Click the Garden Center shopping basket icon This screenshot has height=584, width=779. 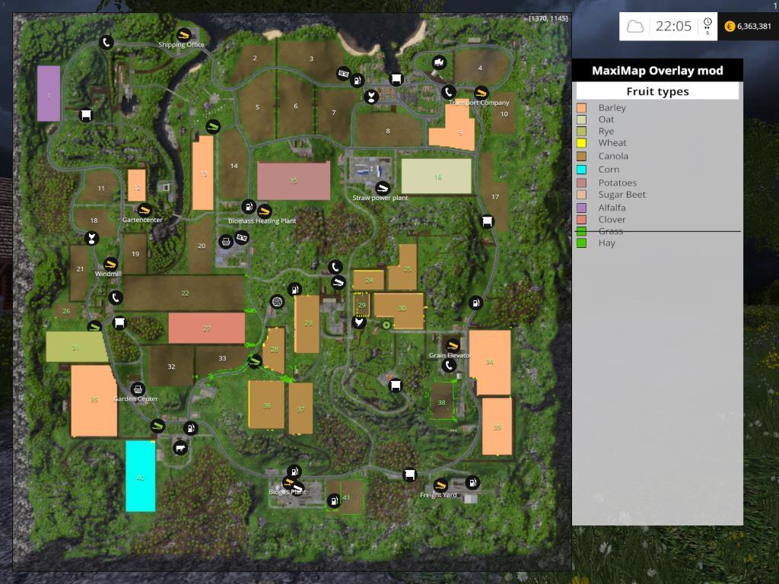pos(138,389)
